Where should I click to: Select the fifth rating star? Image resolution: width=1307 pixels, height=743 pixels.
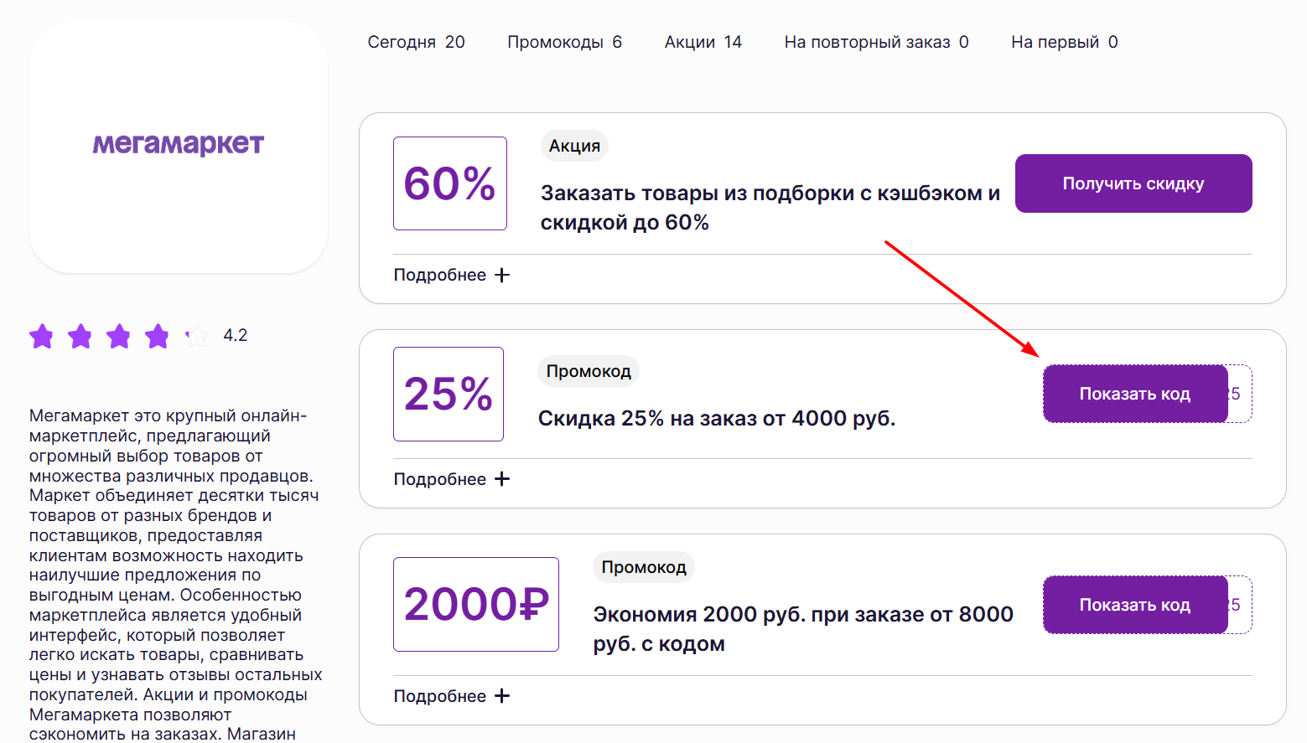click(196, 336)
